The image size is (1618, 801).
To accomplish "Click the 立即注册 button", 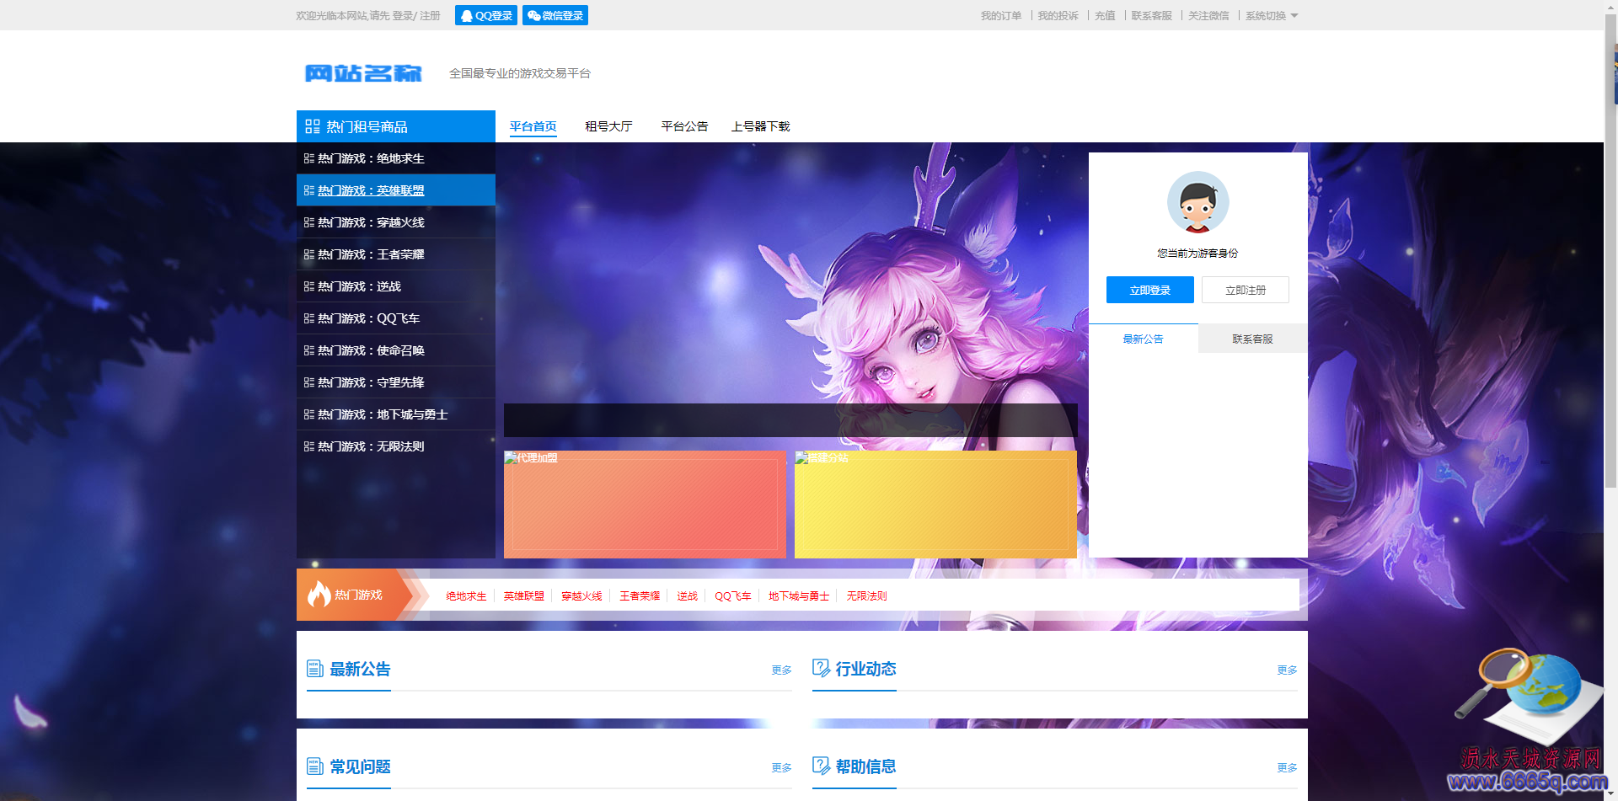I will [1246, 290].
